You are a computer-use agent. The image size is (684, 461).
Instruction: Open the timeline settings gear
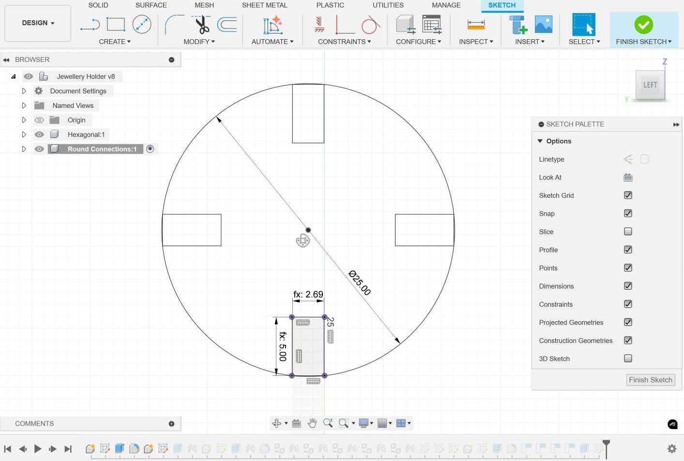672,448
